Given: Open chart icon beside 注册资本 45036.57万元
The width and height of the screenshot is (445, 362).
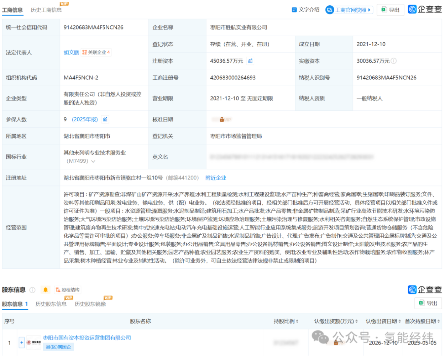Looking at the screenshot, I should (x=250, y=61).
